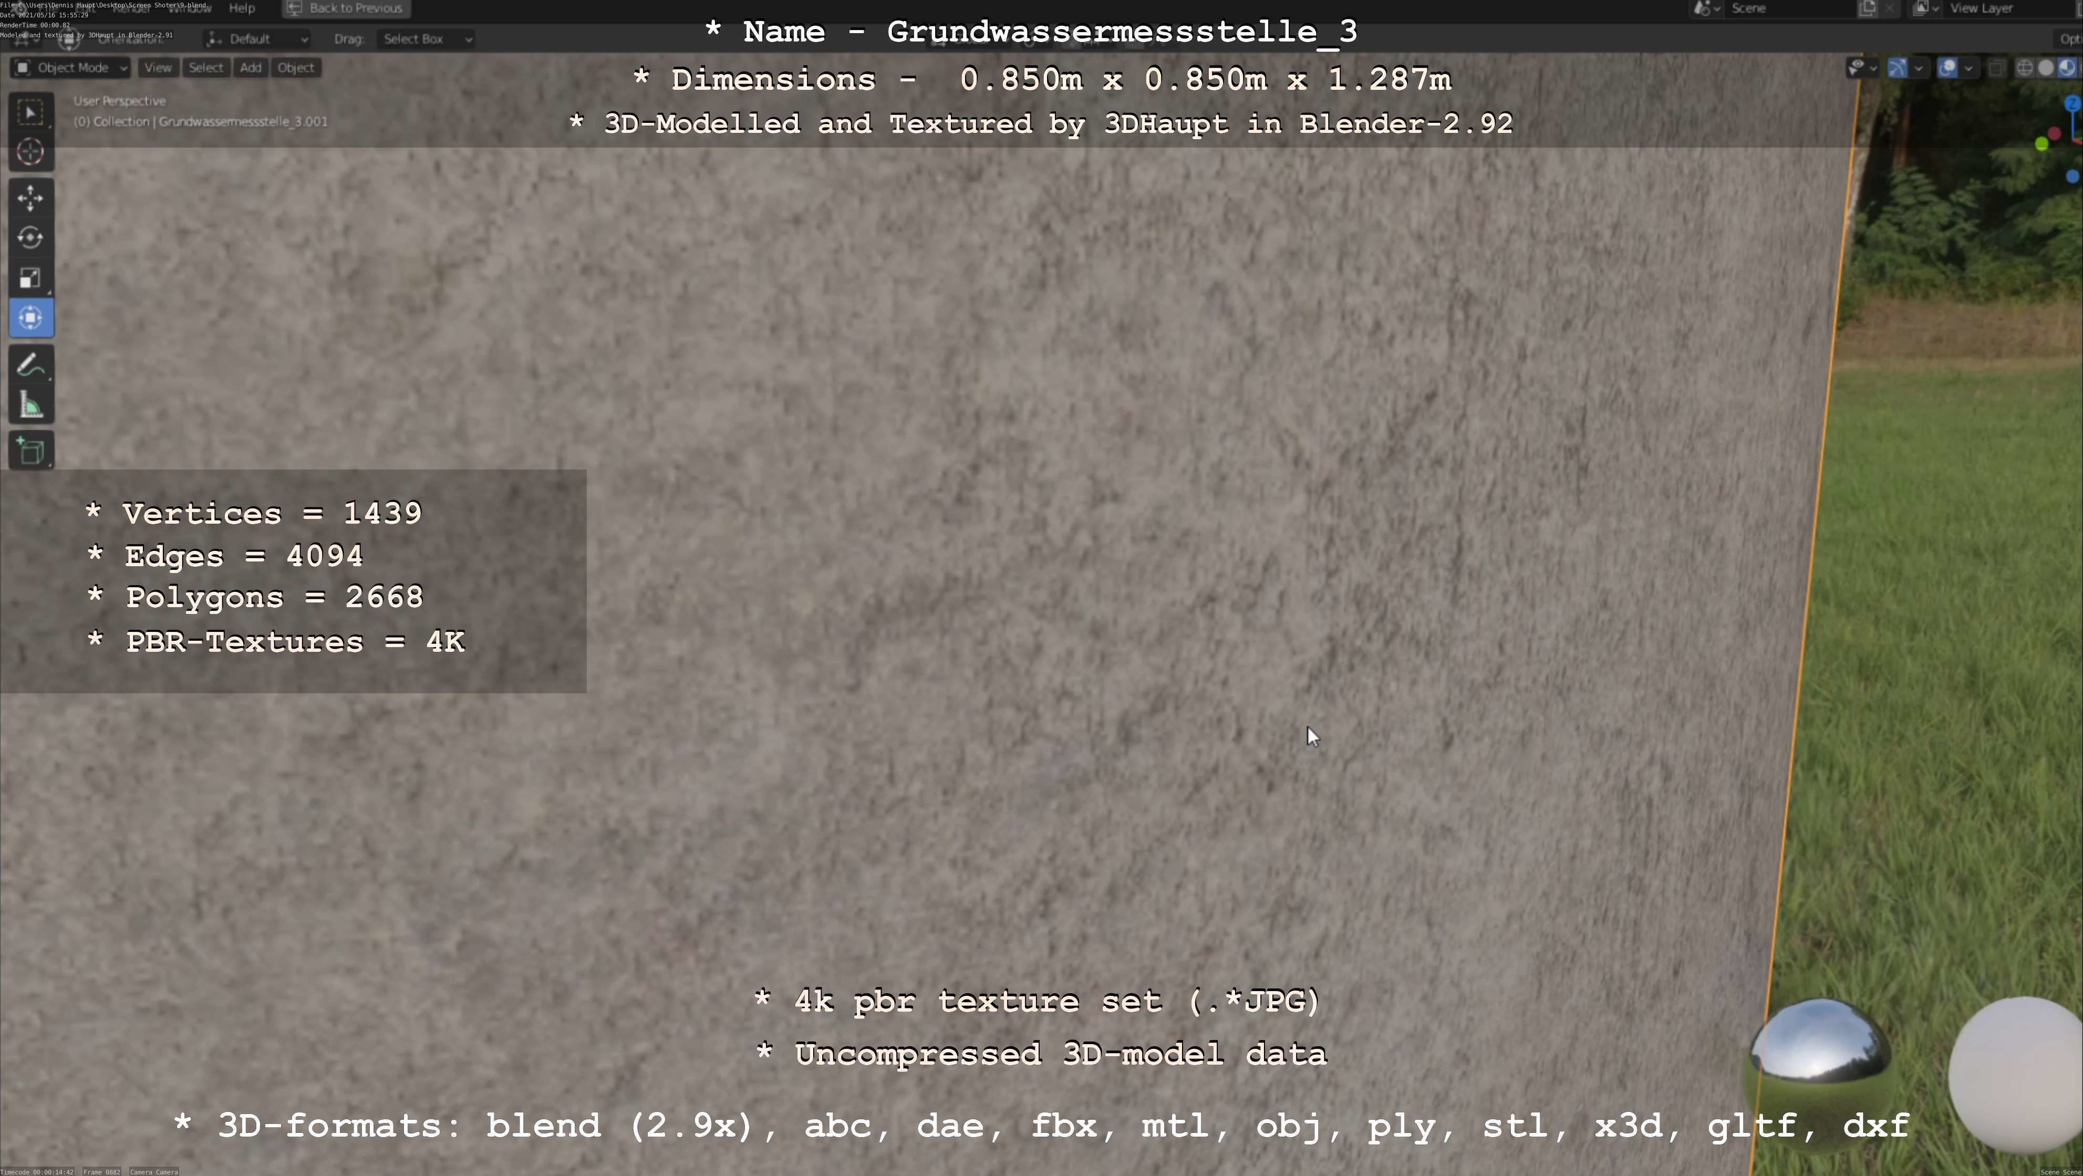Toggle viewport gizmos display

[1897, 68]
